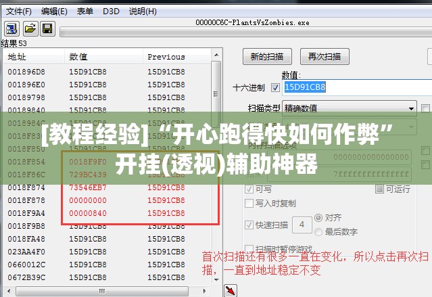Click the open folder toolbar icon

[x=30, y=28]
